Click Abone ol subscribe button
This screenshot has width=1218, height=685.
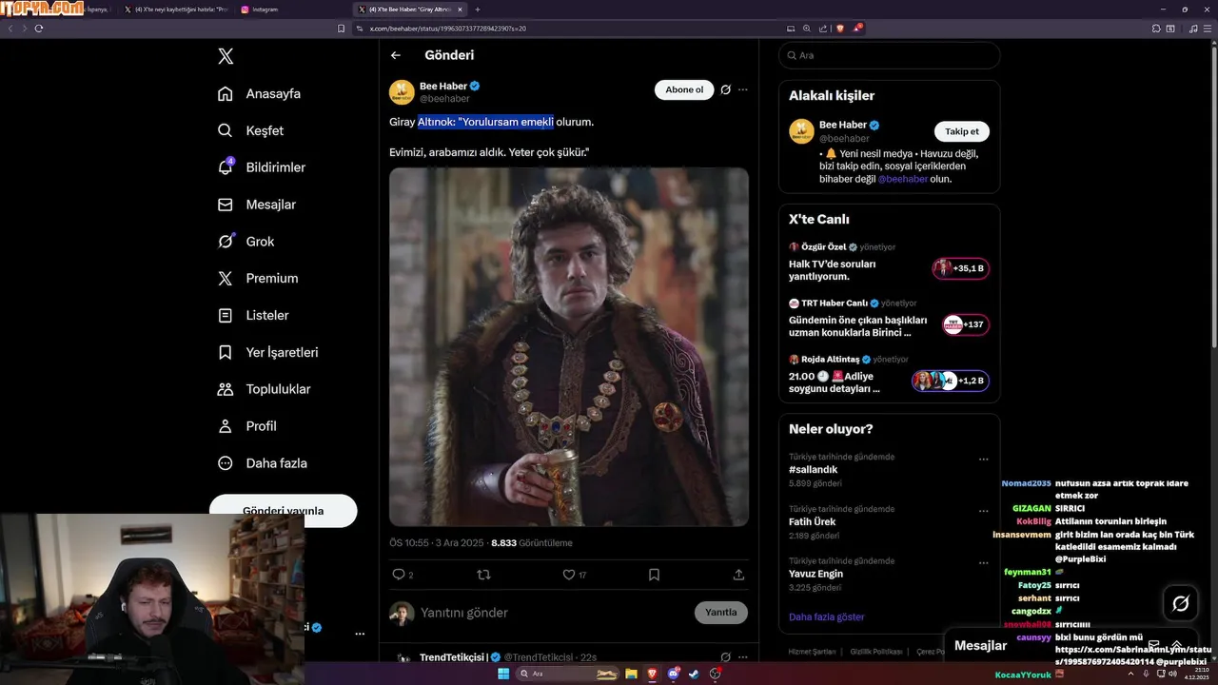pos(684,89)
